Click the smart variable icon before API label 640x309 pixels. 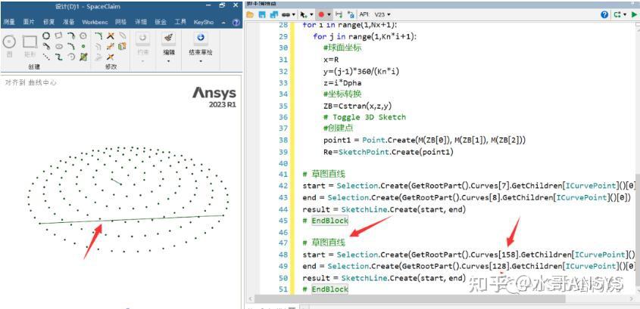coord(351,14)
